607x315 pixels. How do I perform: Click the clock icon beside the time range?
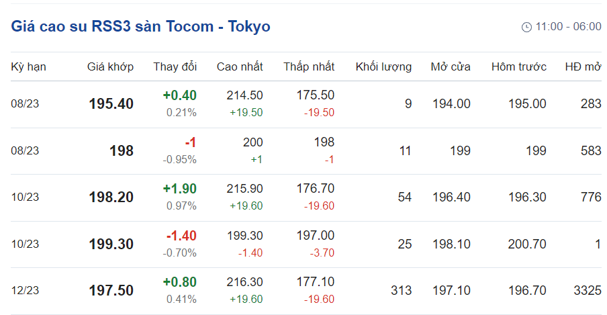point(526,27)
